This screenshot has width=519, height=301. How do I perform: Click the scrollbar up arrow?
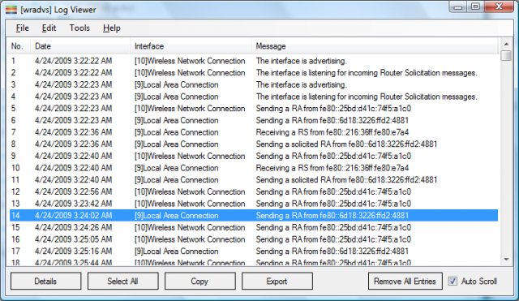point(506,44)
